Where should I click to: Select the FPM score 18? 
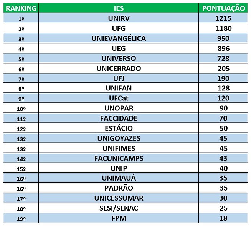point(223,218)
